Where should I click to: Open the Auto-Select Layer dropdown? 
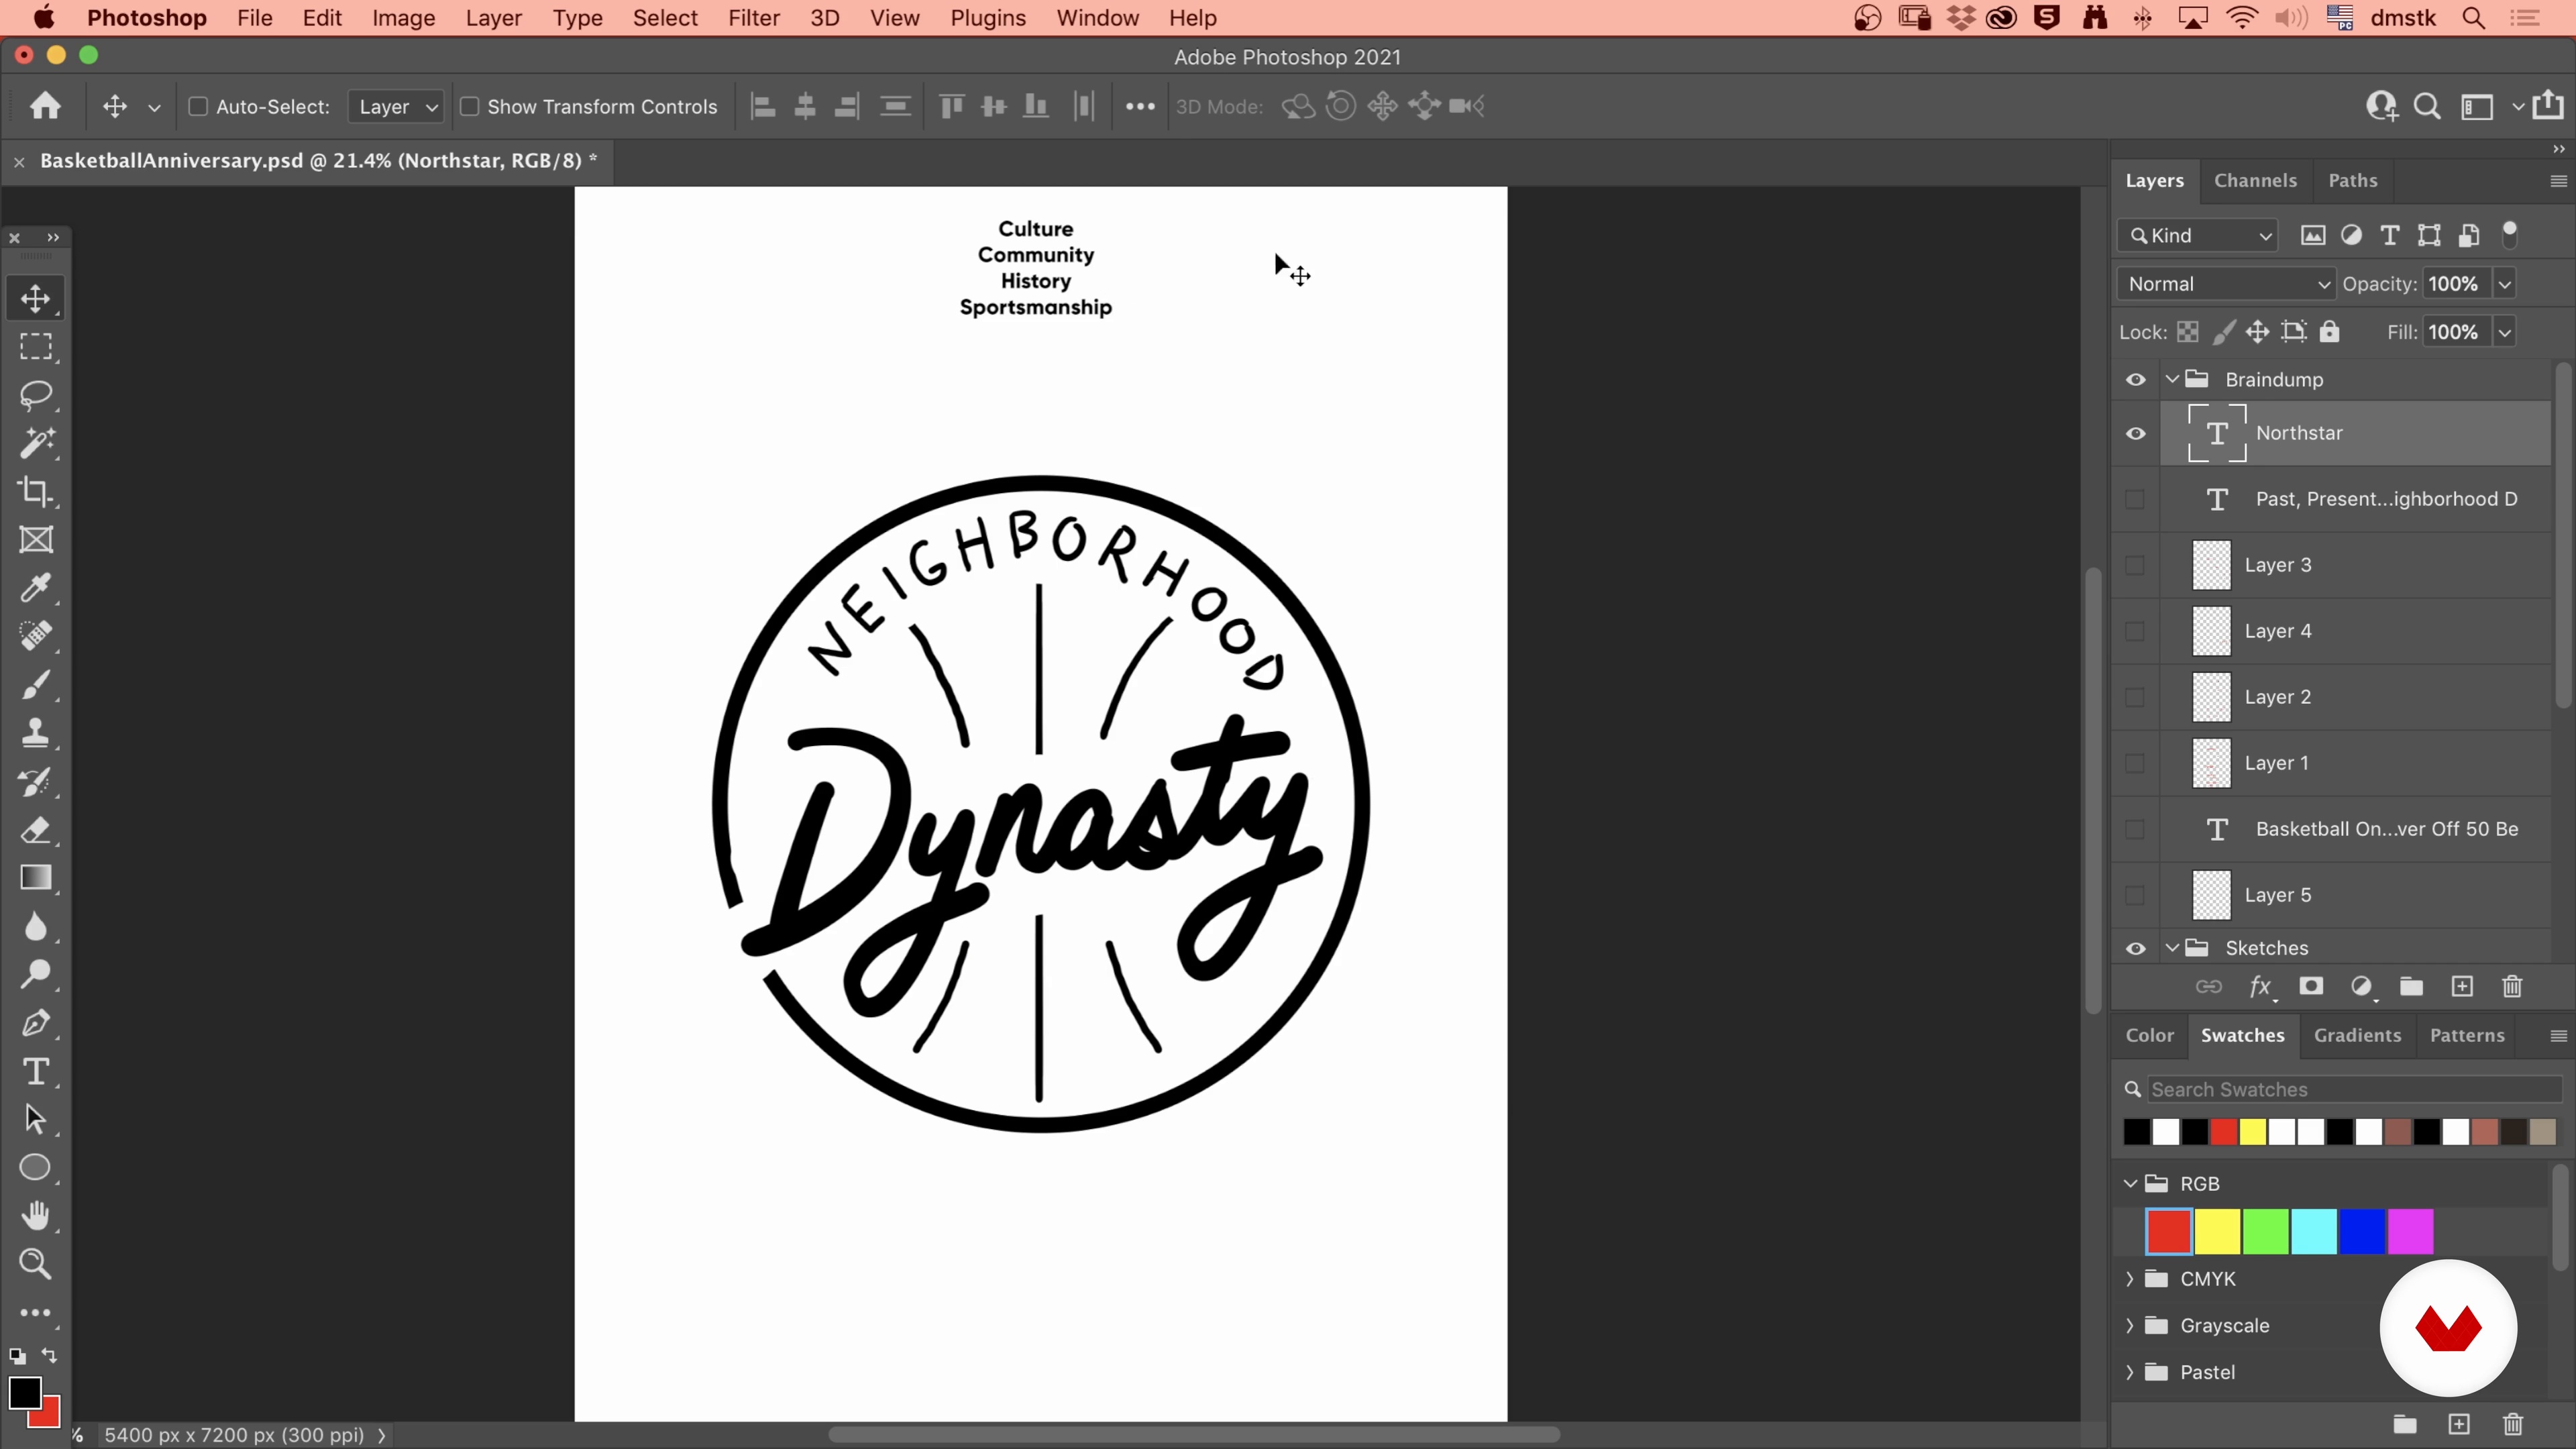[396, 106]
